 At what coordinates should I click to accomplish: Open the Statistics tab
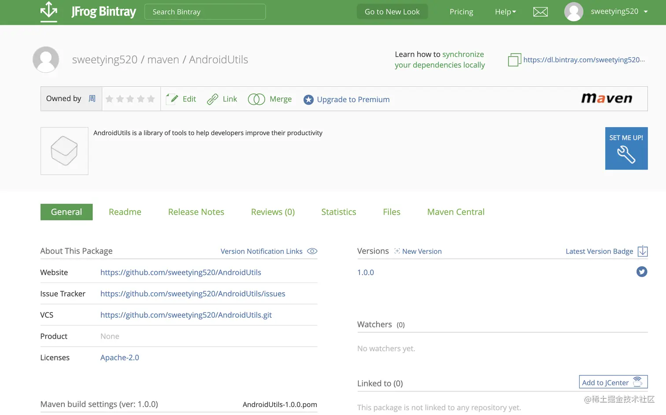(x=339, y=212)
